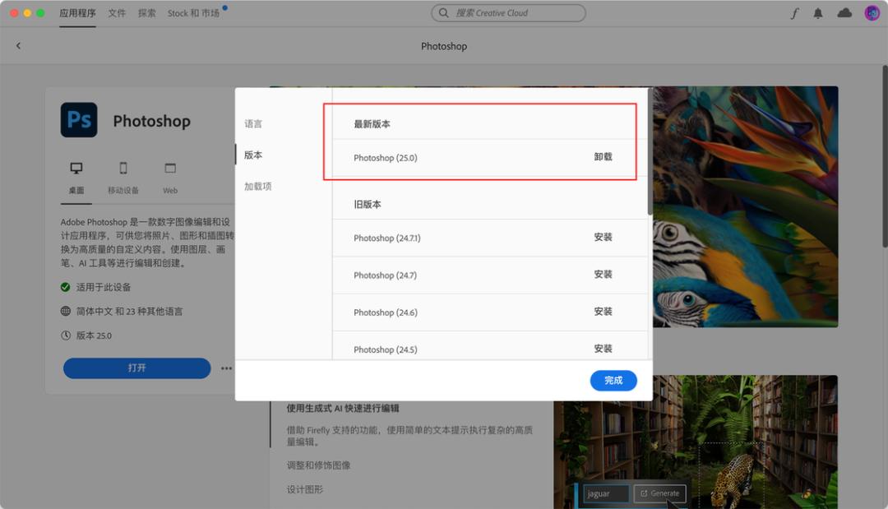Switch to the 版本 tab in dialog
Image resolution: width=888 pixels, height=509 pixels.
point(255,154)
